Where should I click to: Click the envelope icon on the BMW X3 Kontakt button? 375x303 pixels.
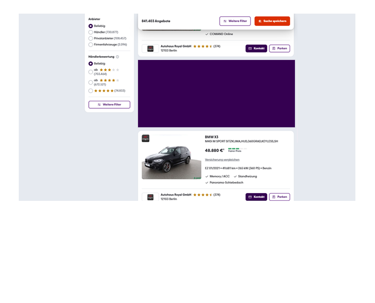(x=250, y=197)
